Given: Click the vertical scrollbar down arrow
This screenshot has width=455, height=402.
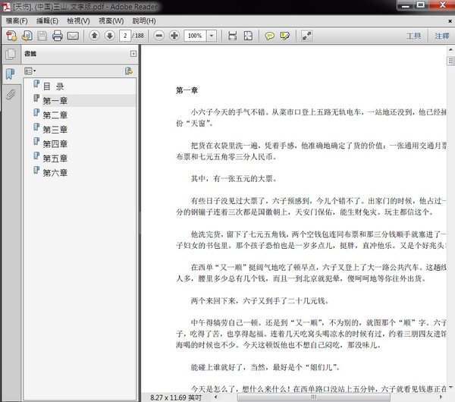Looking at the screenshot, I should pyautogui.click(x=450, y=387).
